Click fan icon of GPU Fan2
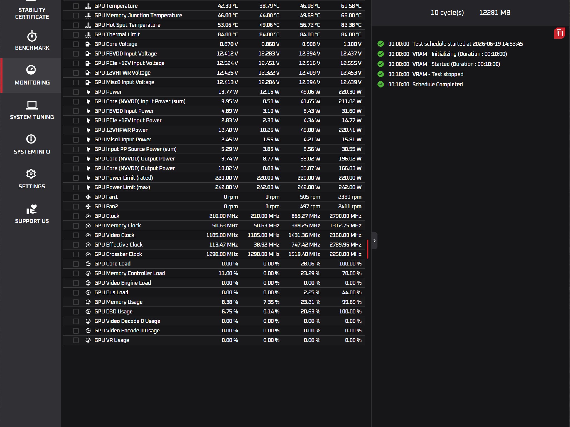 pyautogui.click(x=88, y=207)
